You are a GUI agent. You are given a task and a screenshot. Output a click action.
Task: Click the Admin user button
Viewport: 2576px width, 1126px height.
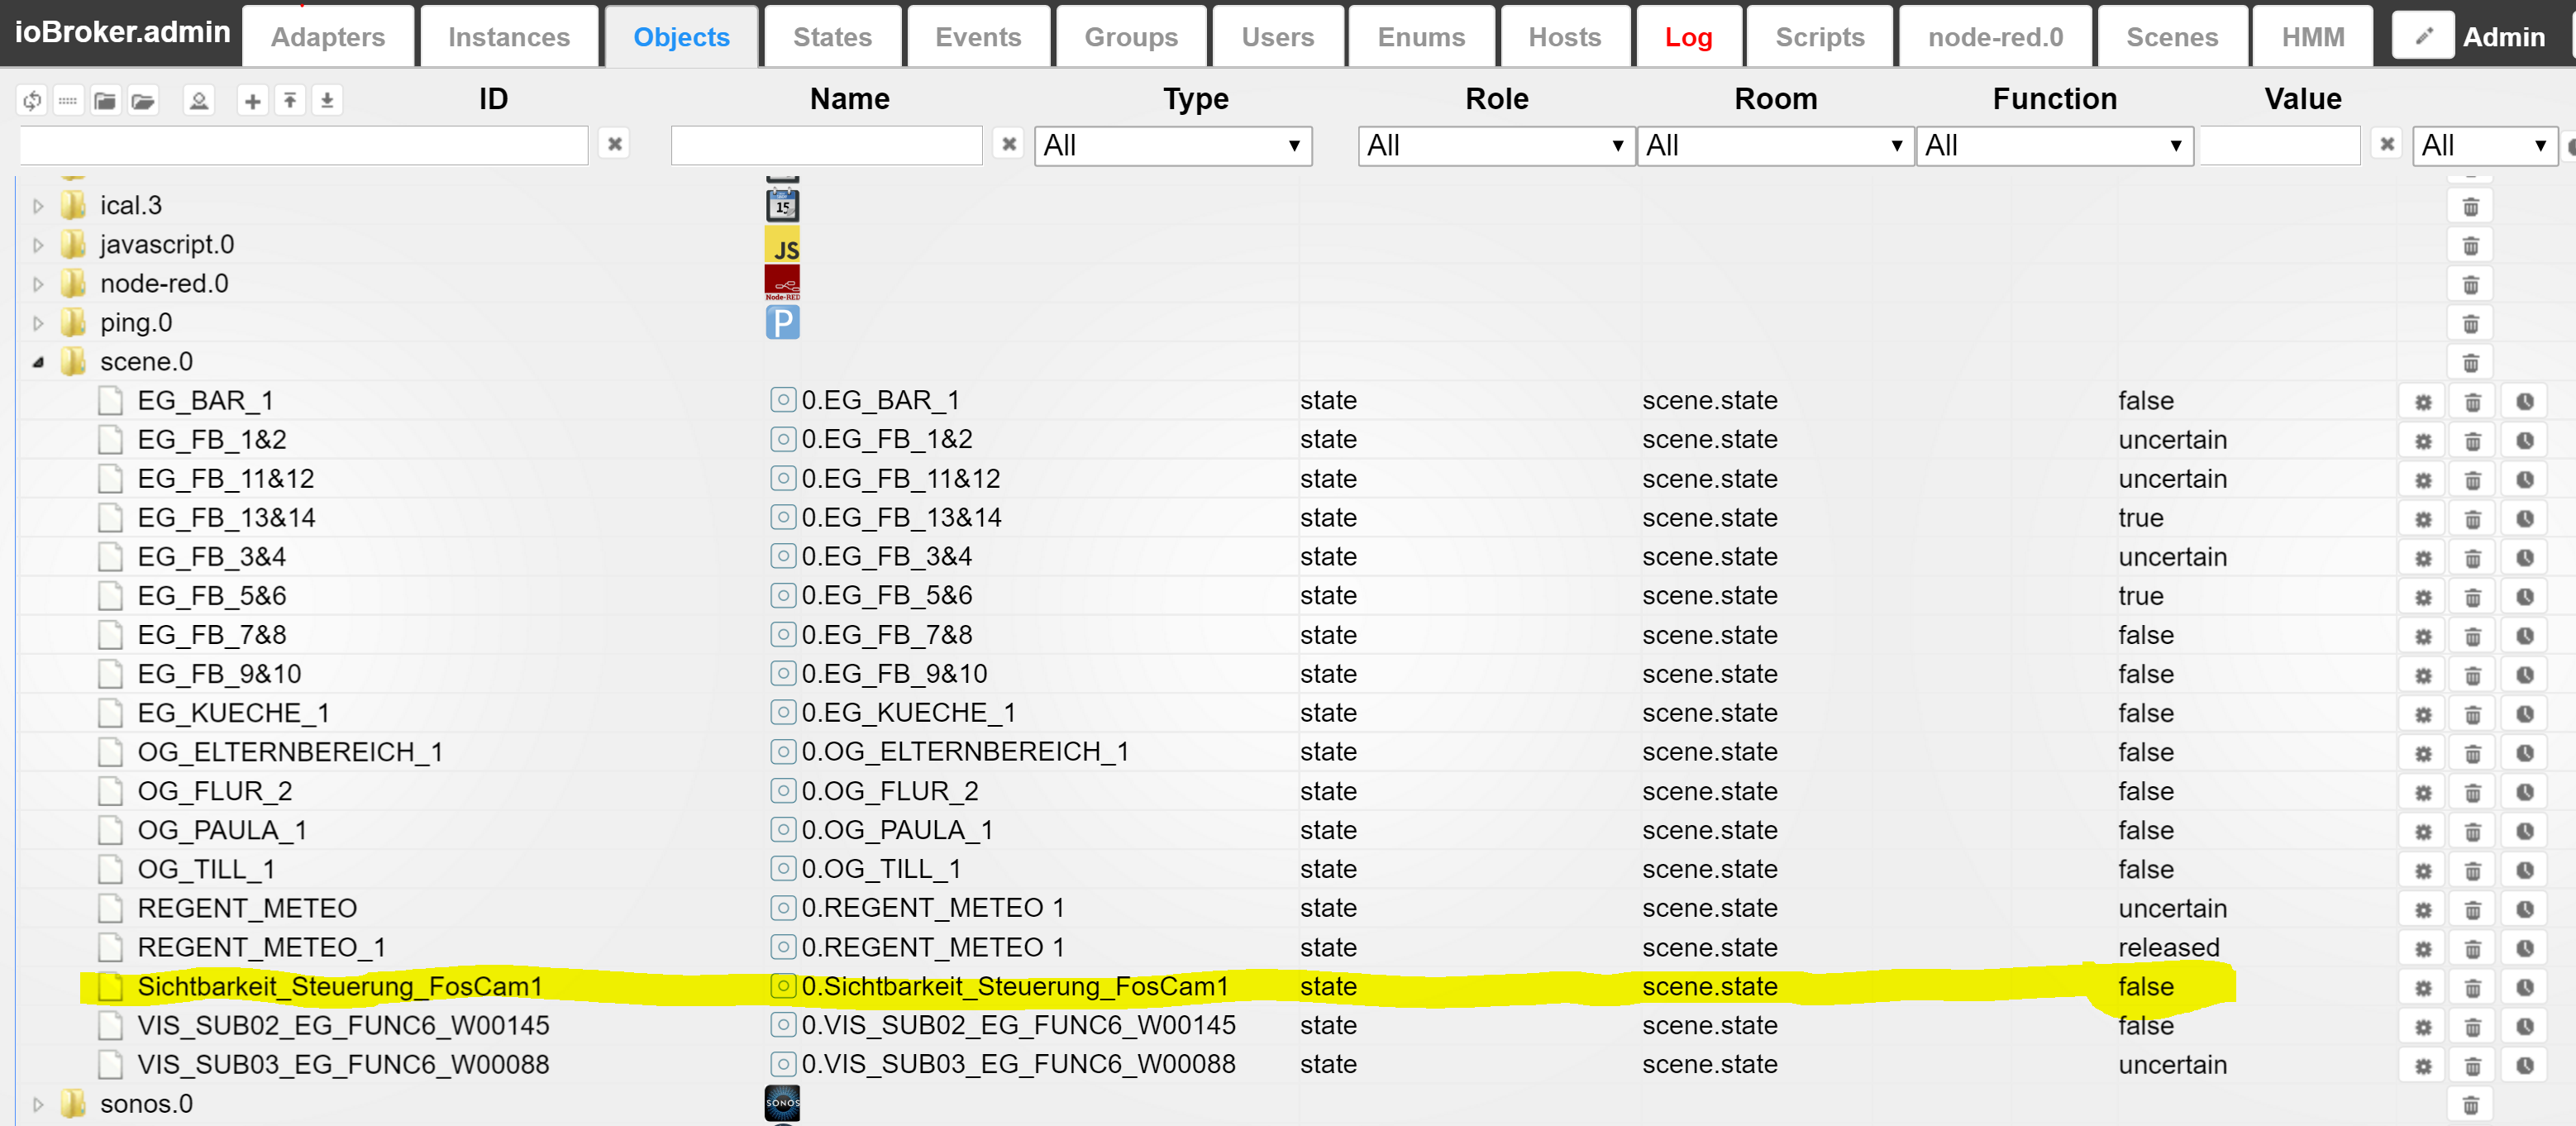(x=2503, y=37)
